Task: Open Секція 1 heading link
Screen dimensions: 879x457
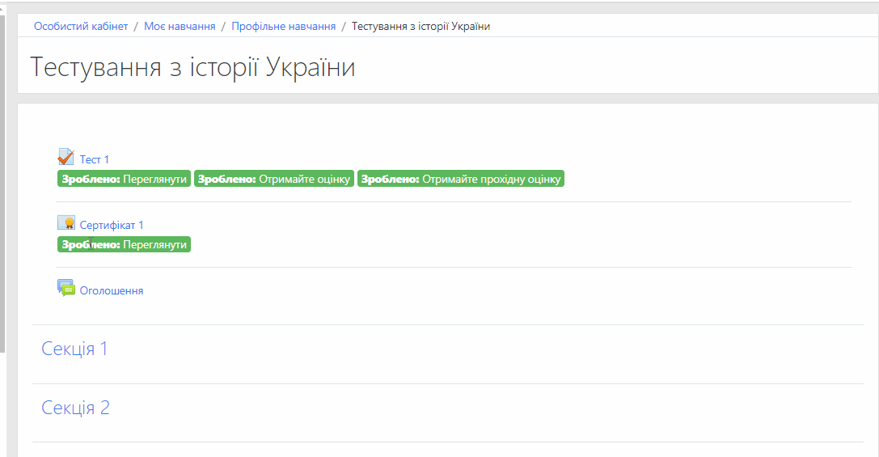Action: (74, 349)
